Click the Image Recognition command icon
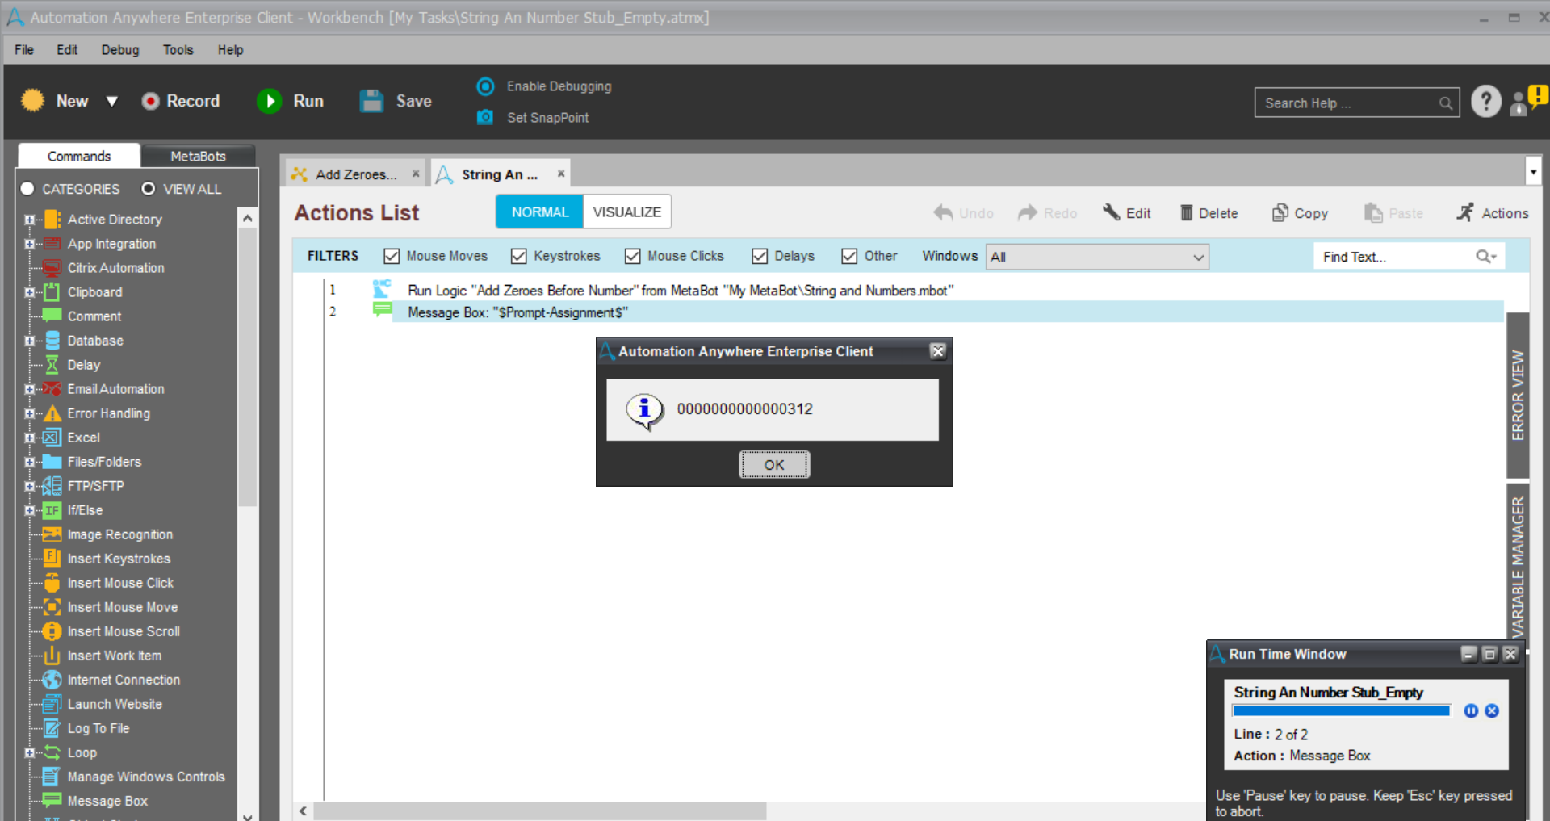1550x821 pixels. 52,534
